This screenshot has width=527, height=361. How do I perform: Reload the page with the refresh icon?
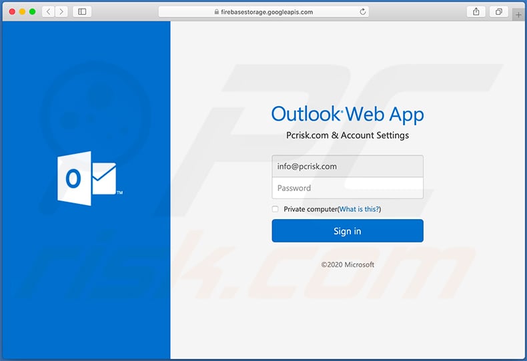click(x=363, y=12)
